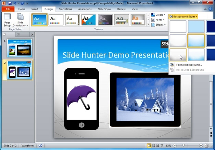Minimize the ribbon with the caret icon
Viewport: 215px width, 150px height.
tap(205, 9)
